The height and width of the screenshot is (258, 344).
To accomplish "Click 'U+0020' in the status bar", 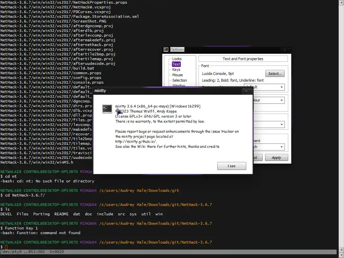I will click(x=57, y=252).
